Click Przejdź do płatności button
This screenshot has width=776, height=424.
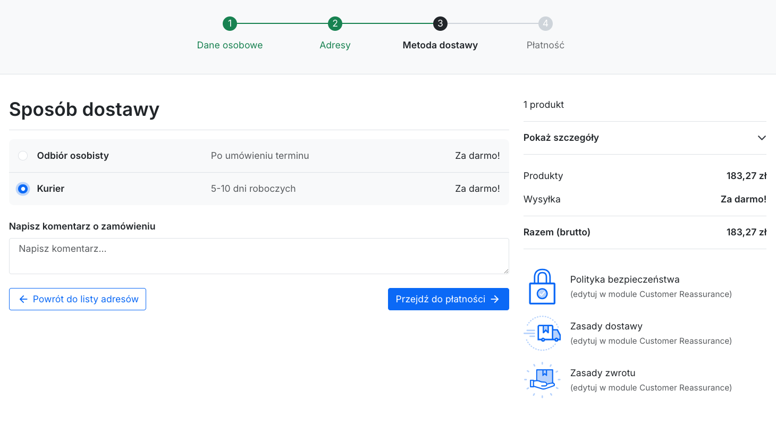click(x=449, y=299)
